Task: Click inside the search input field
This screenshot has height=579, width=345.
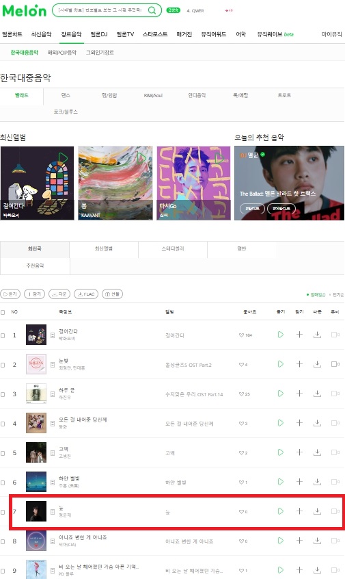Action: 100,10
